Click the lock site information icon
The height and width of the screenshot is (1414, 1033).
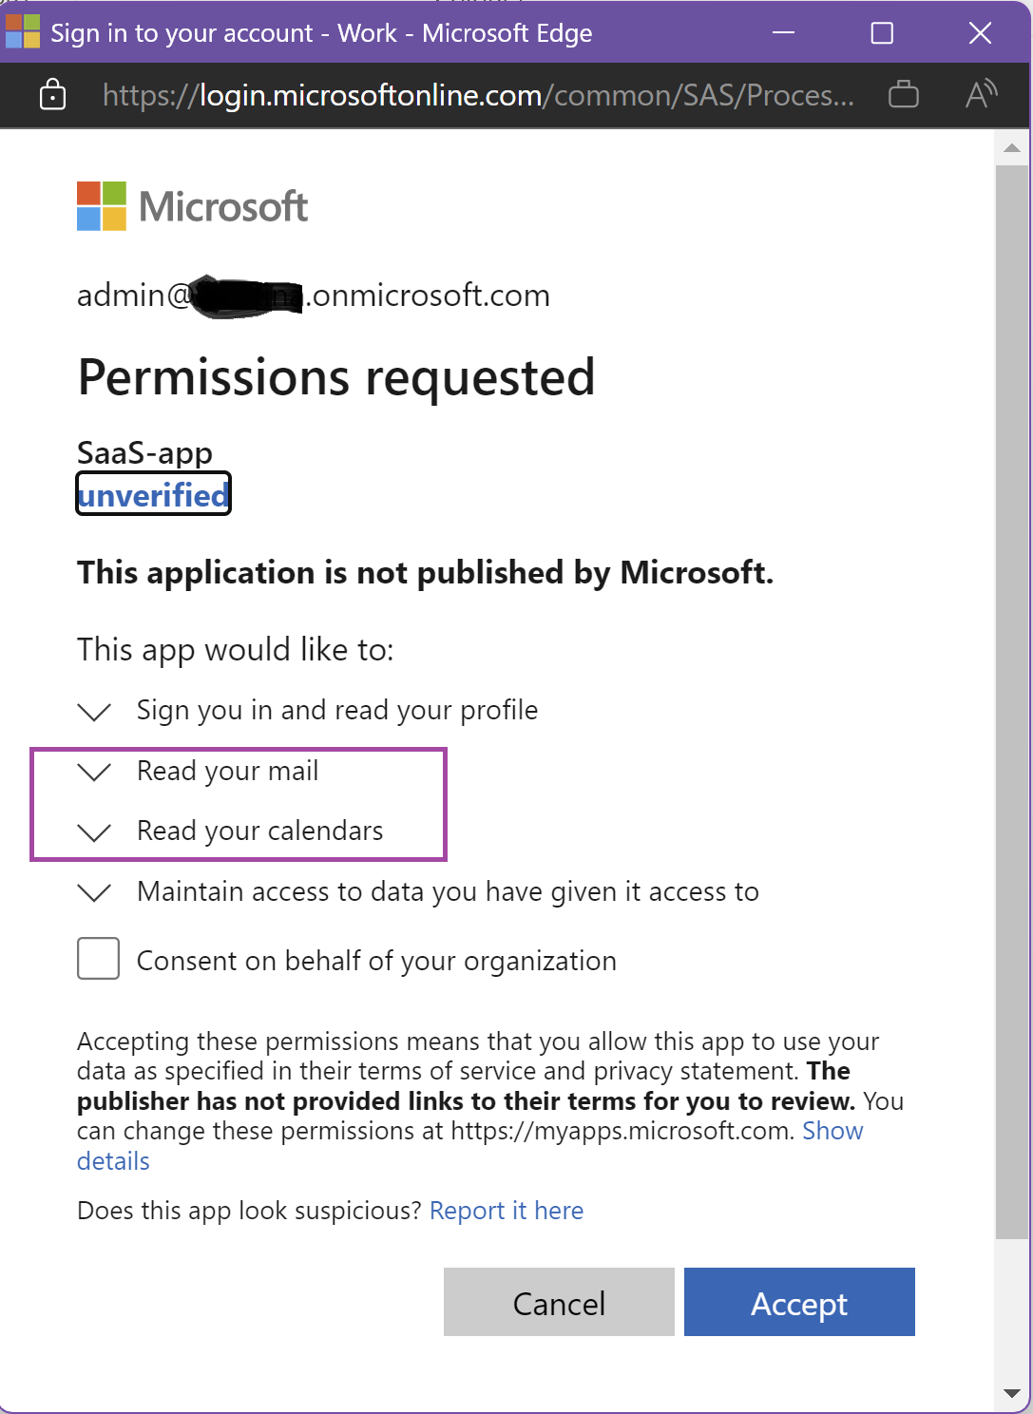[52, 95]
